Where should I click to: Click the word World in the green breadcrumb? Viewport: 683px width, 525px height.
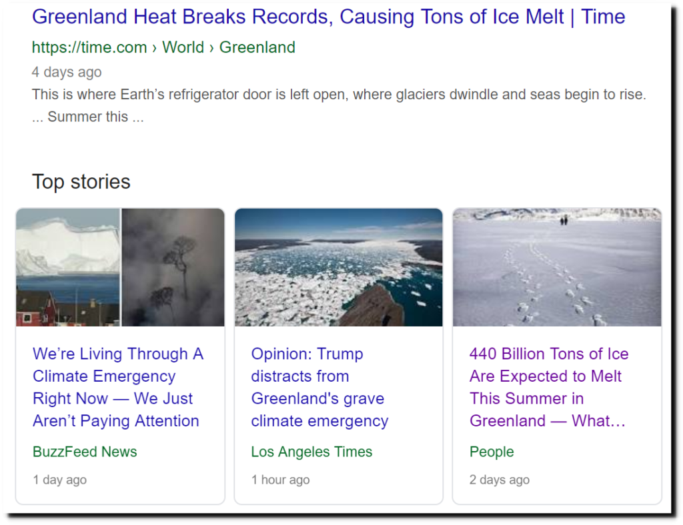(183, 47)
